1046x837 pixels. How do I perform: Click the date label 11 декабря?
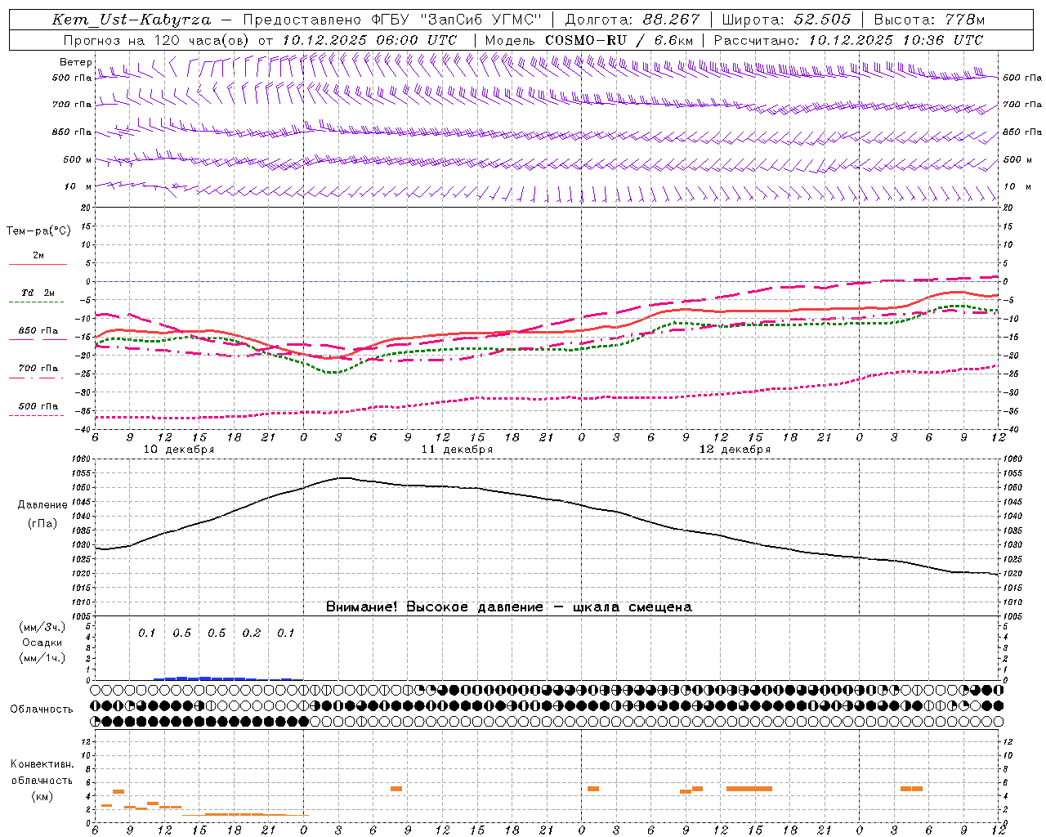point(457,450)
